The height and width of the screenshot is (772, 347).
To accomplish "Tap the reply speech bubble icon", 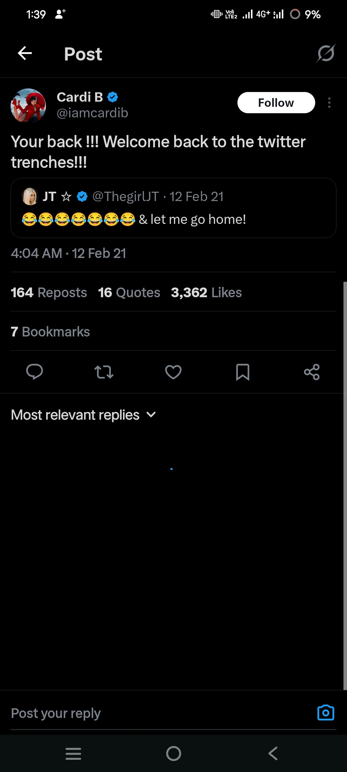I will coord(34,372).
